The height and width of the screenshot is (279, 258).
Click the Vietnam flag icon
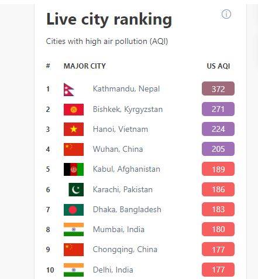[74, 129]
